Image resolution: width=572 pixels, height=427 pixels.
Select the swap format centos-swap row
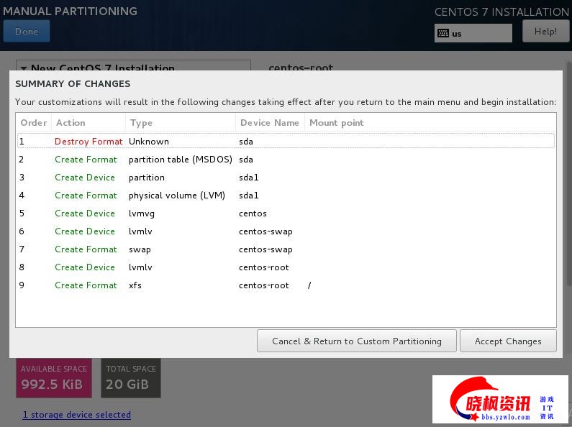point(285,249)
